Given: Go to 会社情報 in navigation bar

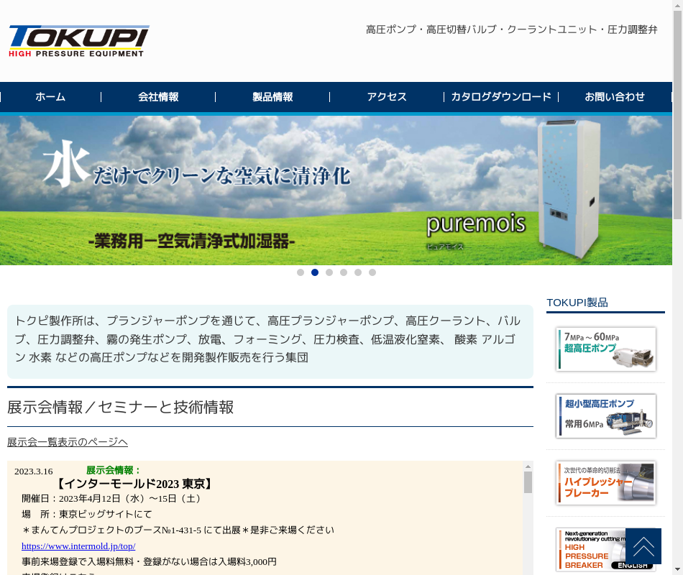Looking at the screenshot, I should [x=158, y=97].
